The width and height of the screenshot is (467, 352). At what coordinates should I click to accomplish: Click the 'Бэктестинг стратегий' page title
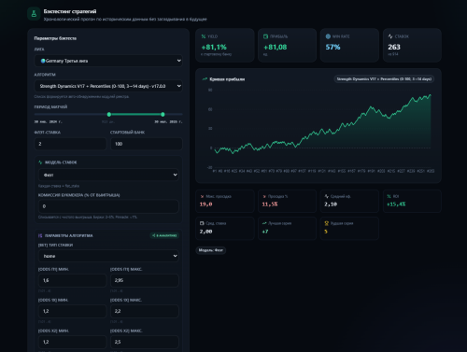pos(70,11)
